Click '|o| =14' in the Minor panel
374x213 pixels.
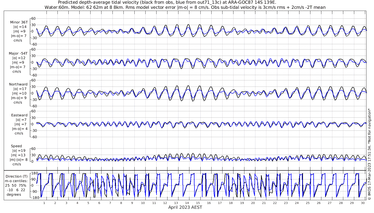(20, 27)
